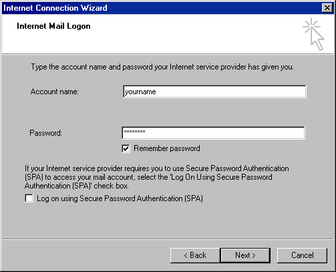Click the 'Password:' label
This screenshot has height=272, width=336.
tap(45, 133)
